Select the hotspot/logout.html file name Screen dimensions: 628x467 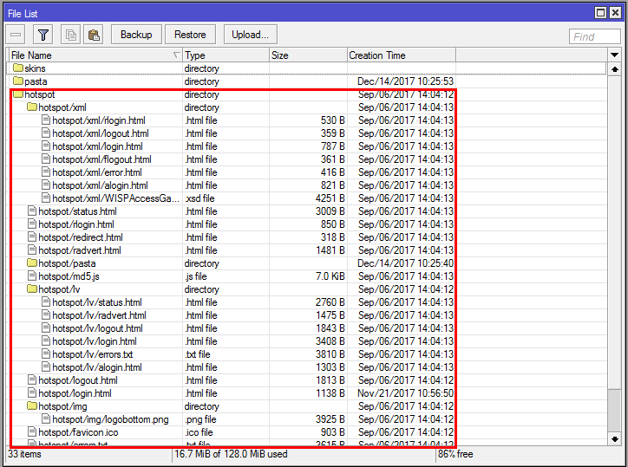(78, 380)
